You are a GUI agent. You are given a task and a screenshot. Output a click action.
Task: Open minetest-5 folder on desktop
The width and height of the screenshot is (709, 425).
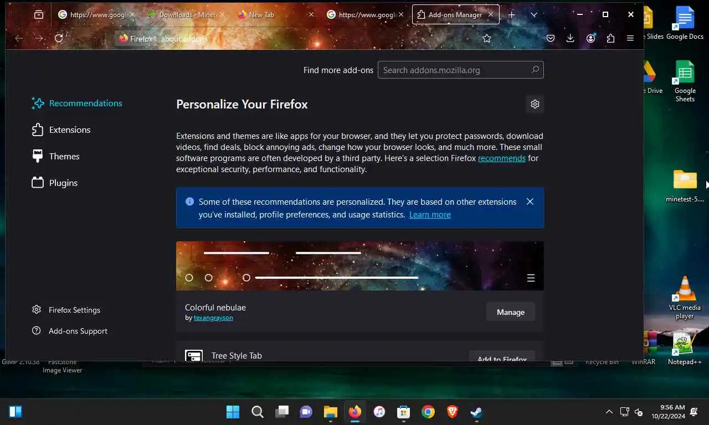coord(685,186)
